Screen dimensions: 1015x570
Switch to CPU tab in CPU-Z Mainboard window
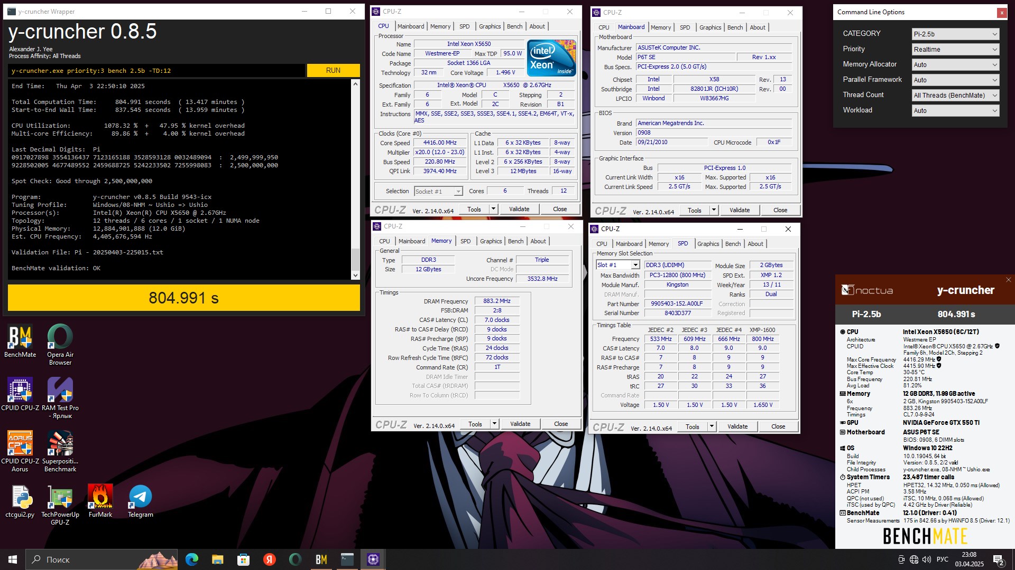pyautogui.click(x=604, y=27)
